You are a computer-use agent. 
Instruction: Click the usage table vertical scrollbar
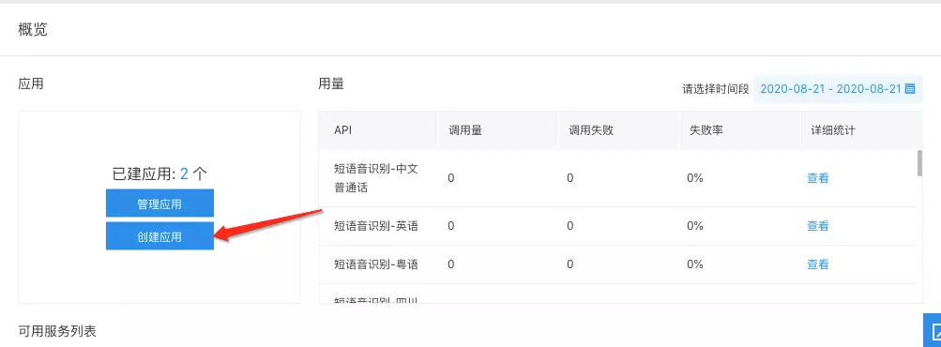pos(919,162)
